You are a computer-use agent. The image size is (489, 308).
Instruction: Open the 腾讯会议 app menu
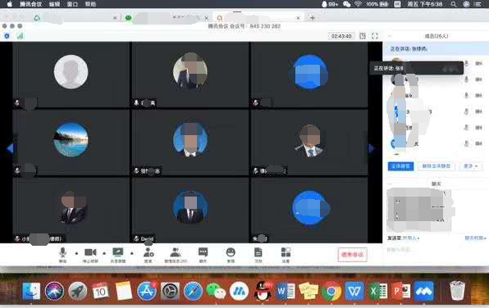click(30, 4)
